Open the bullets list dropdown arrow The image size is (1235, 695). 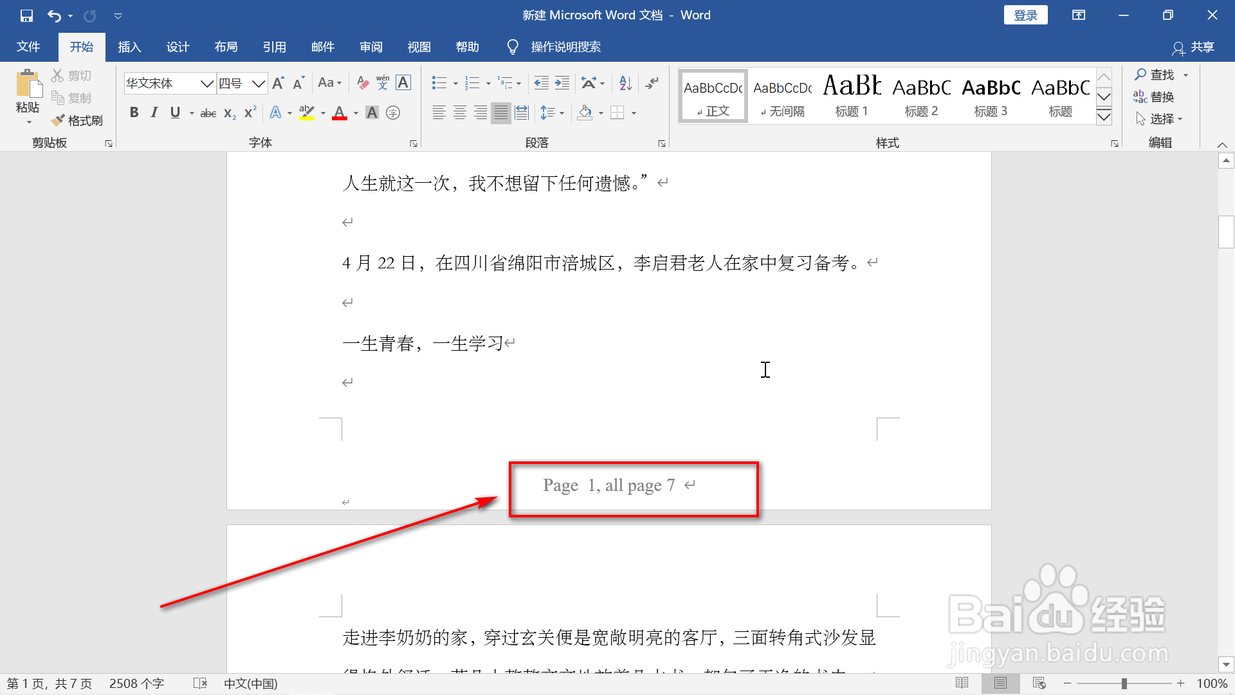click(x=455, y=84)
